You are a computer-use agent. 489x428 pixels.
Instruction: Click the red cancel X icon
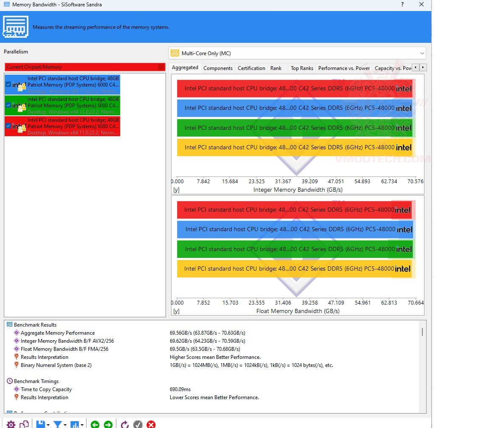pos(151,424)
